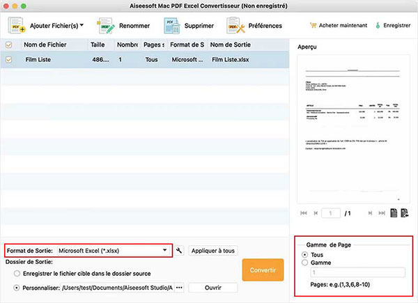
Task: Select the Gamme page range radio
Action: tap(304, 263)
